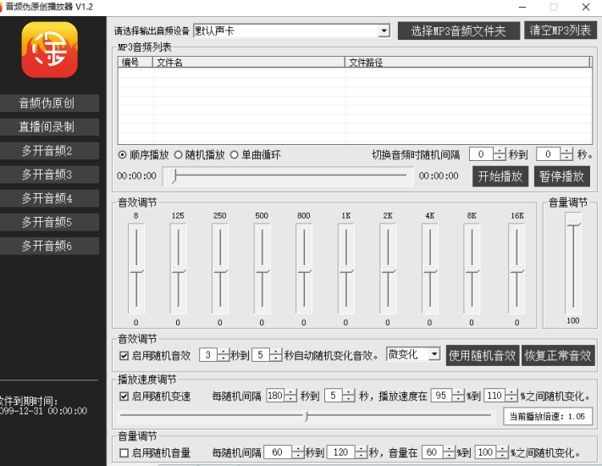Click the playback progress slider
The width and height of the screenshot is (602, 466).
pos(288,176)
